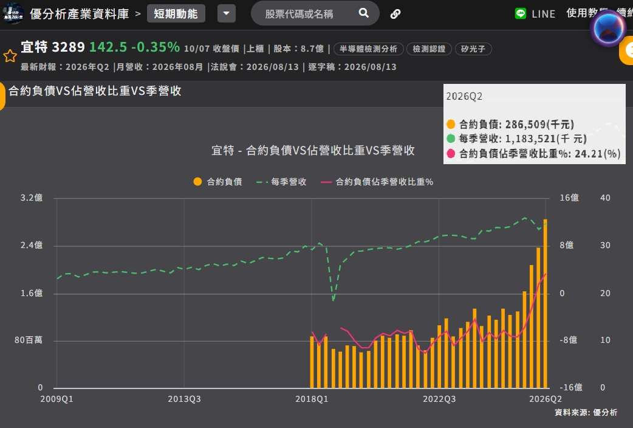Open the 使用教學 menu item
The width and height of the screenshot is (633, 428).
pos(587,13)
